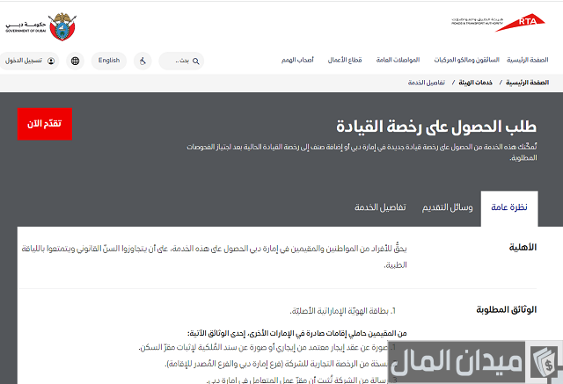
Task: Select the تفاصيل الخدمة tab
Action: coord(380,207)
